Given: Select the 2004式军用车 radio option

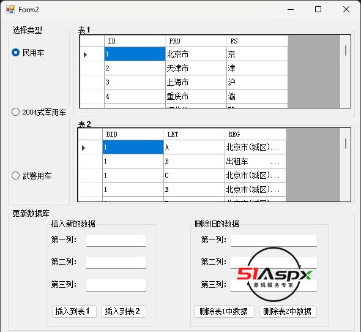Looking at the screenshot, I should (x=15, y=112).
